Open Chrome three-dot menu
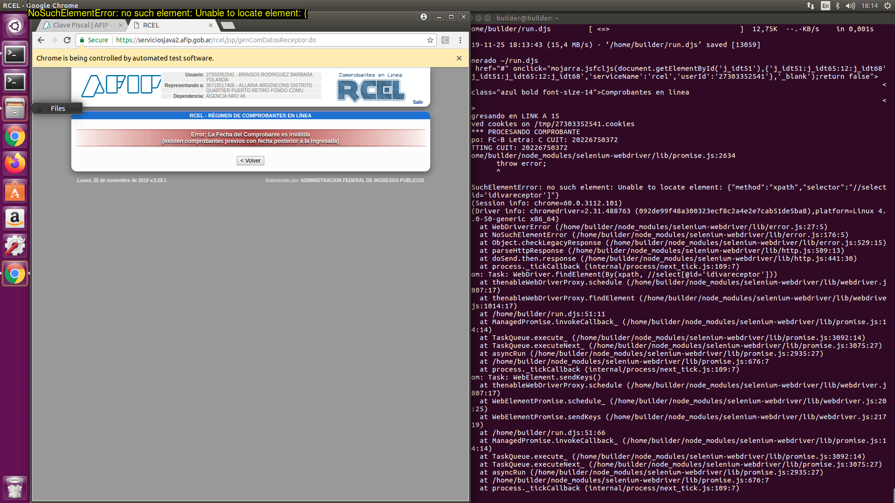The image size is (895, 503). click(460, 40)
